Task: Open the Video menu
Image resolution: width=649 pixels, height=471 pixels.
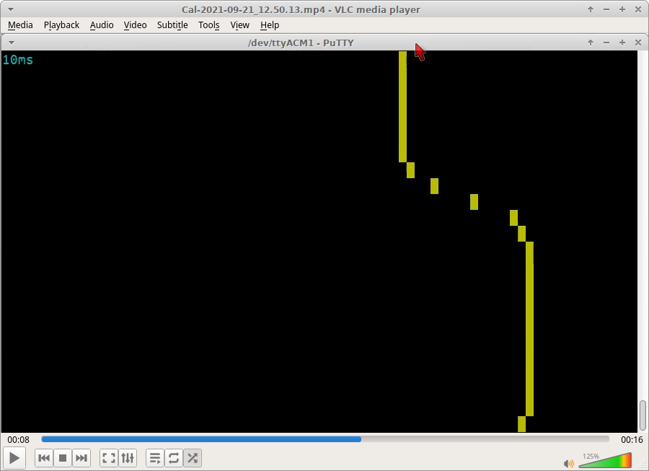Action: (x=136, y=25)
